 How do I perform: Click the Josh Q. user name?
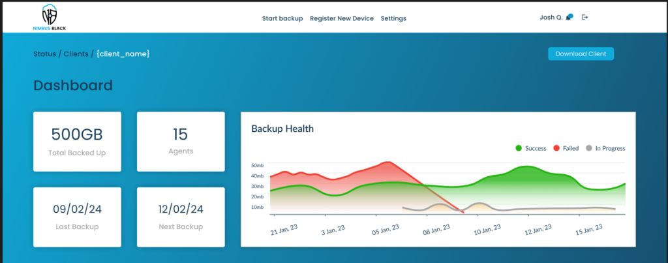click(x=551, y=17)
